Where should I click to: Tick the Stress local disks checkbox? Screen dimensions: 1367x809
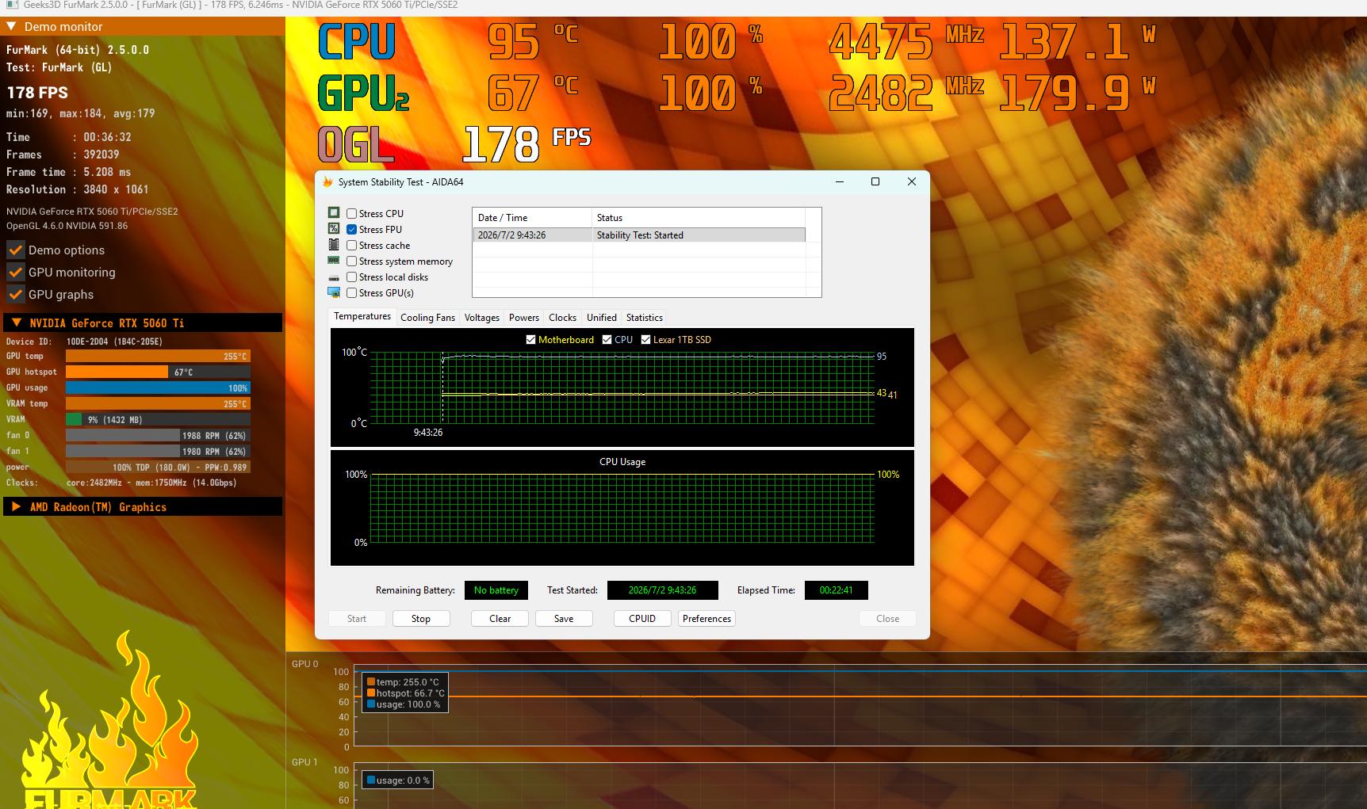pos(351,277)
